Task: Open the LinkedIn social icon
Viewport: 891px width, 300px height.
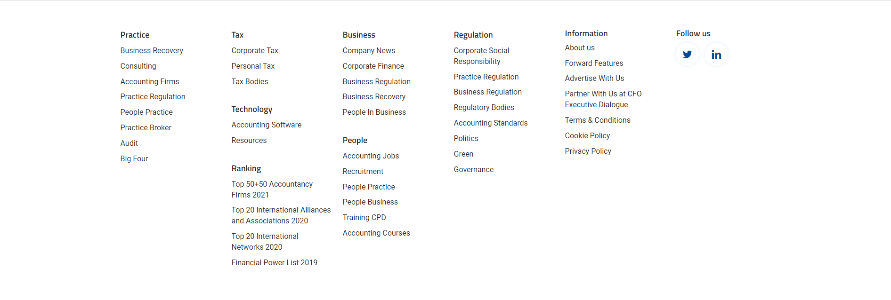Action: 716,55
